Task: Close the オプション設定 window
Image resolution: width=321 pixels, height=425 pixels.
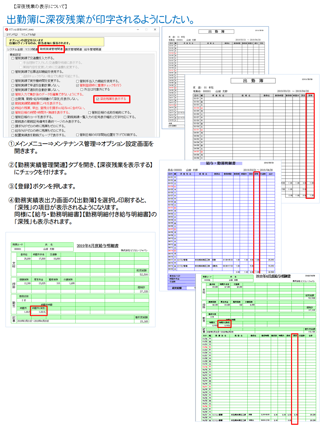Action: click(155, 30)
